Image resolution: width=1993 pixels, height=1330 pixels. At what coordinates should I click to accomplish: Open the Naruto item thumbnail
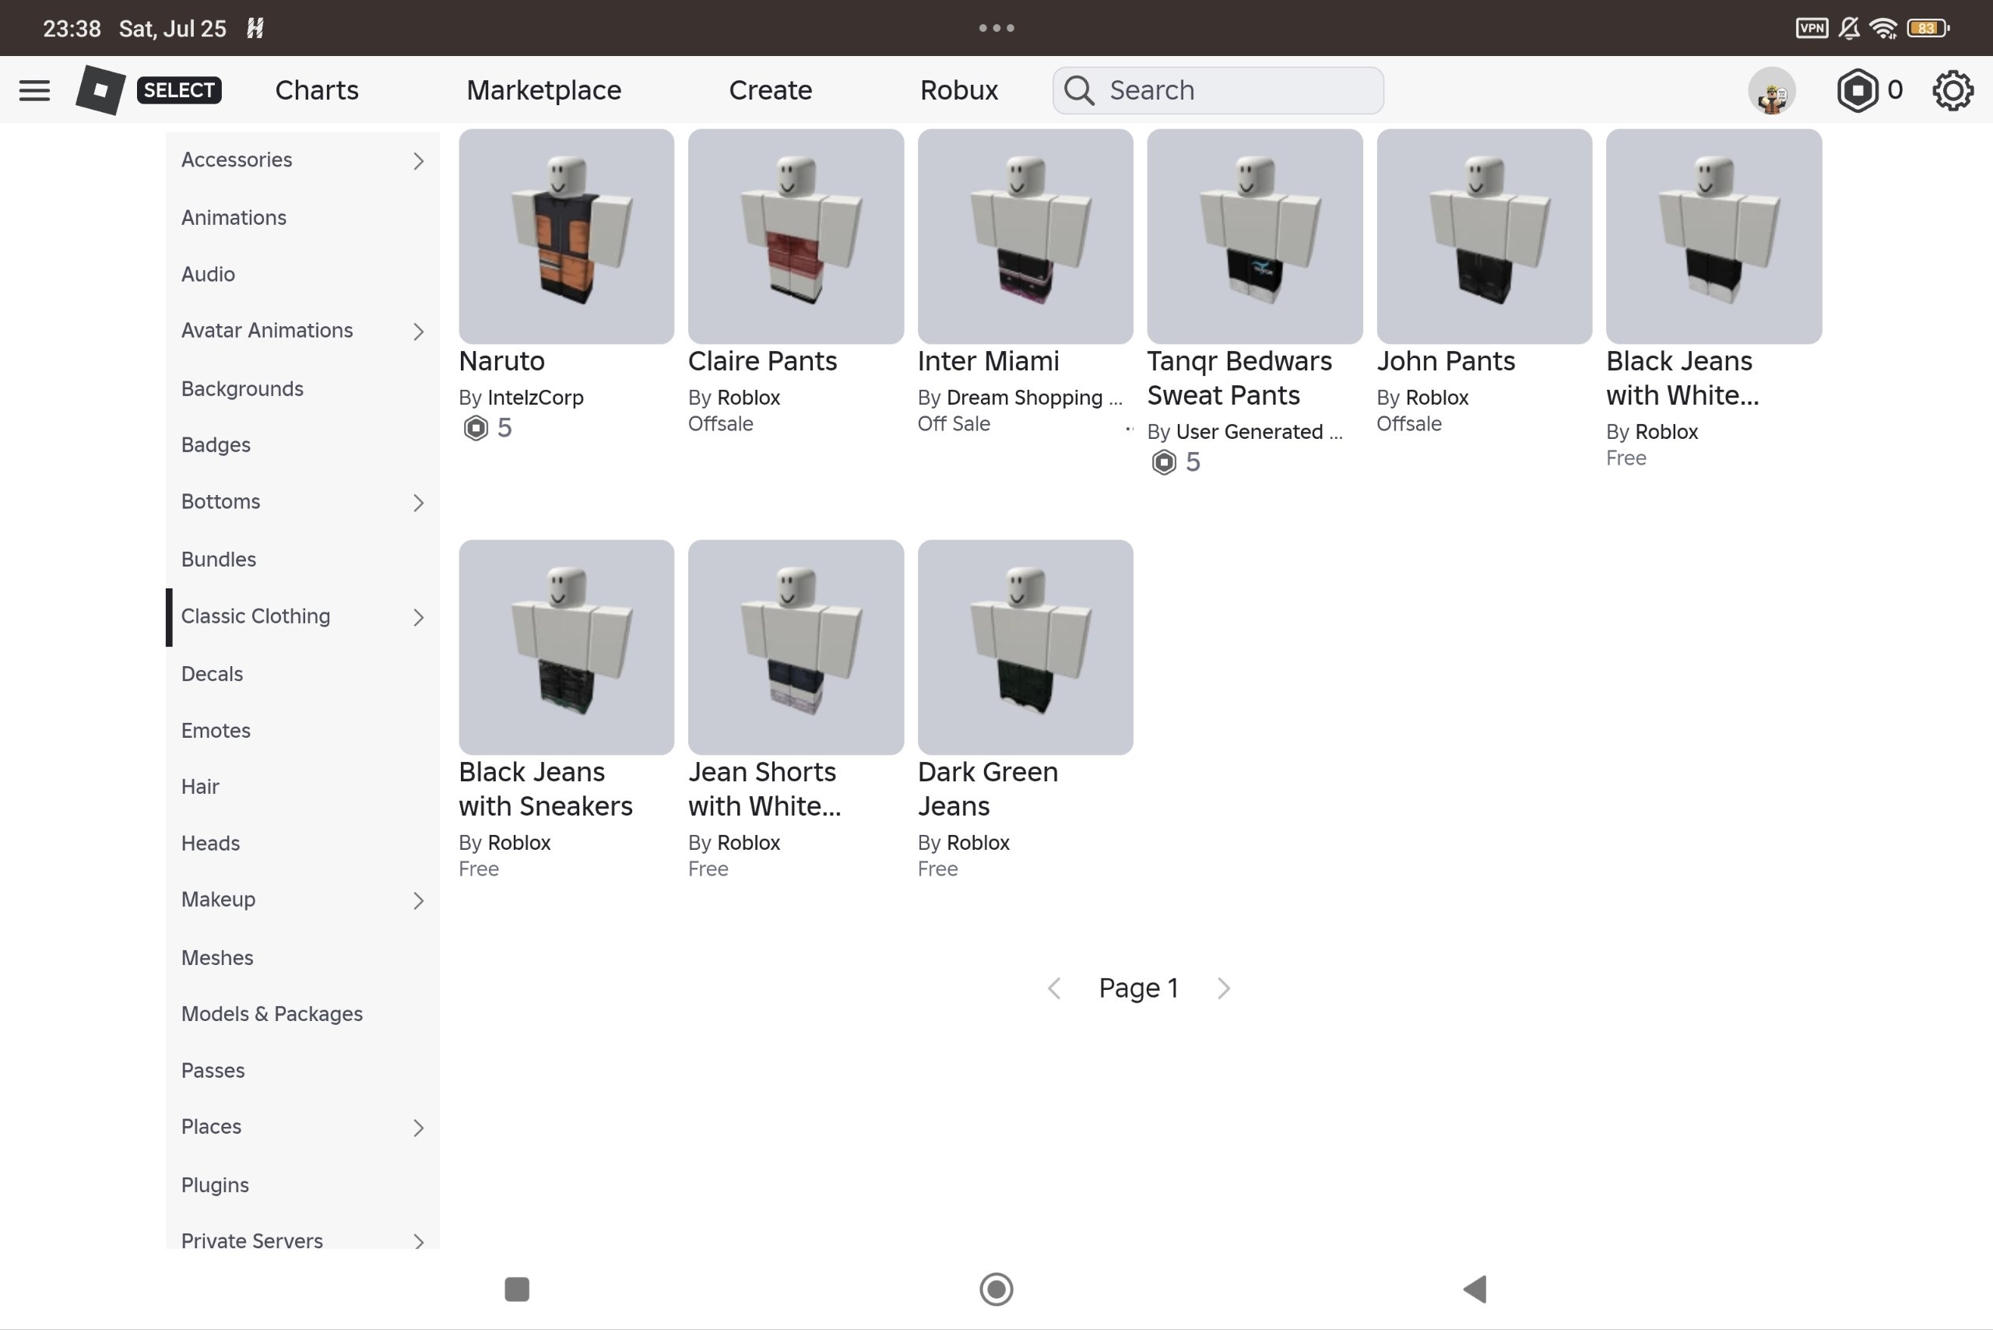point(566,237)
